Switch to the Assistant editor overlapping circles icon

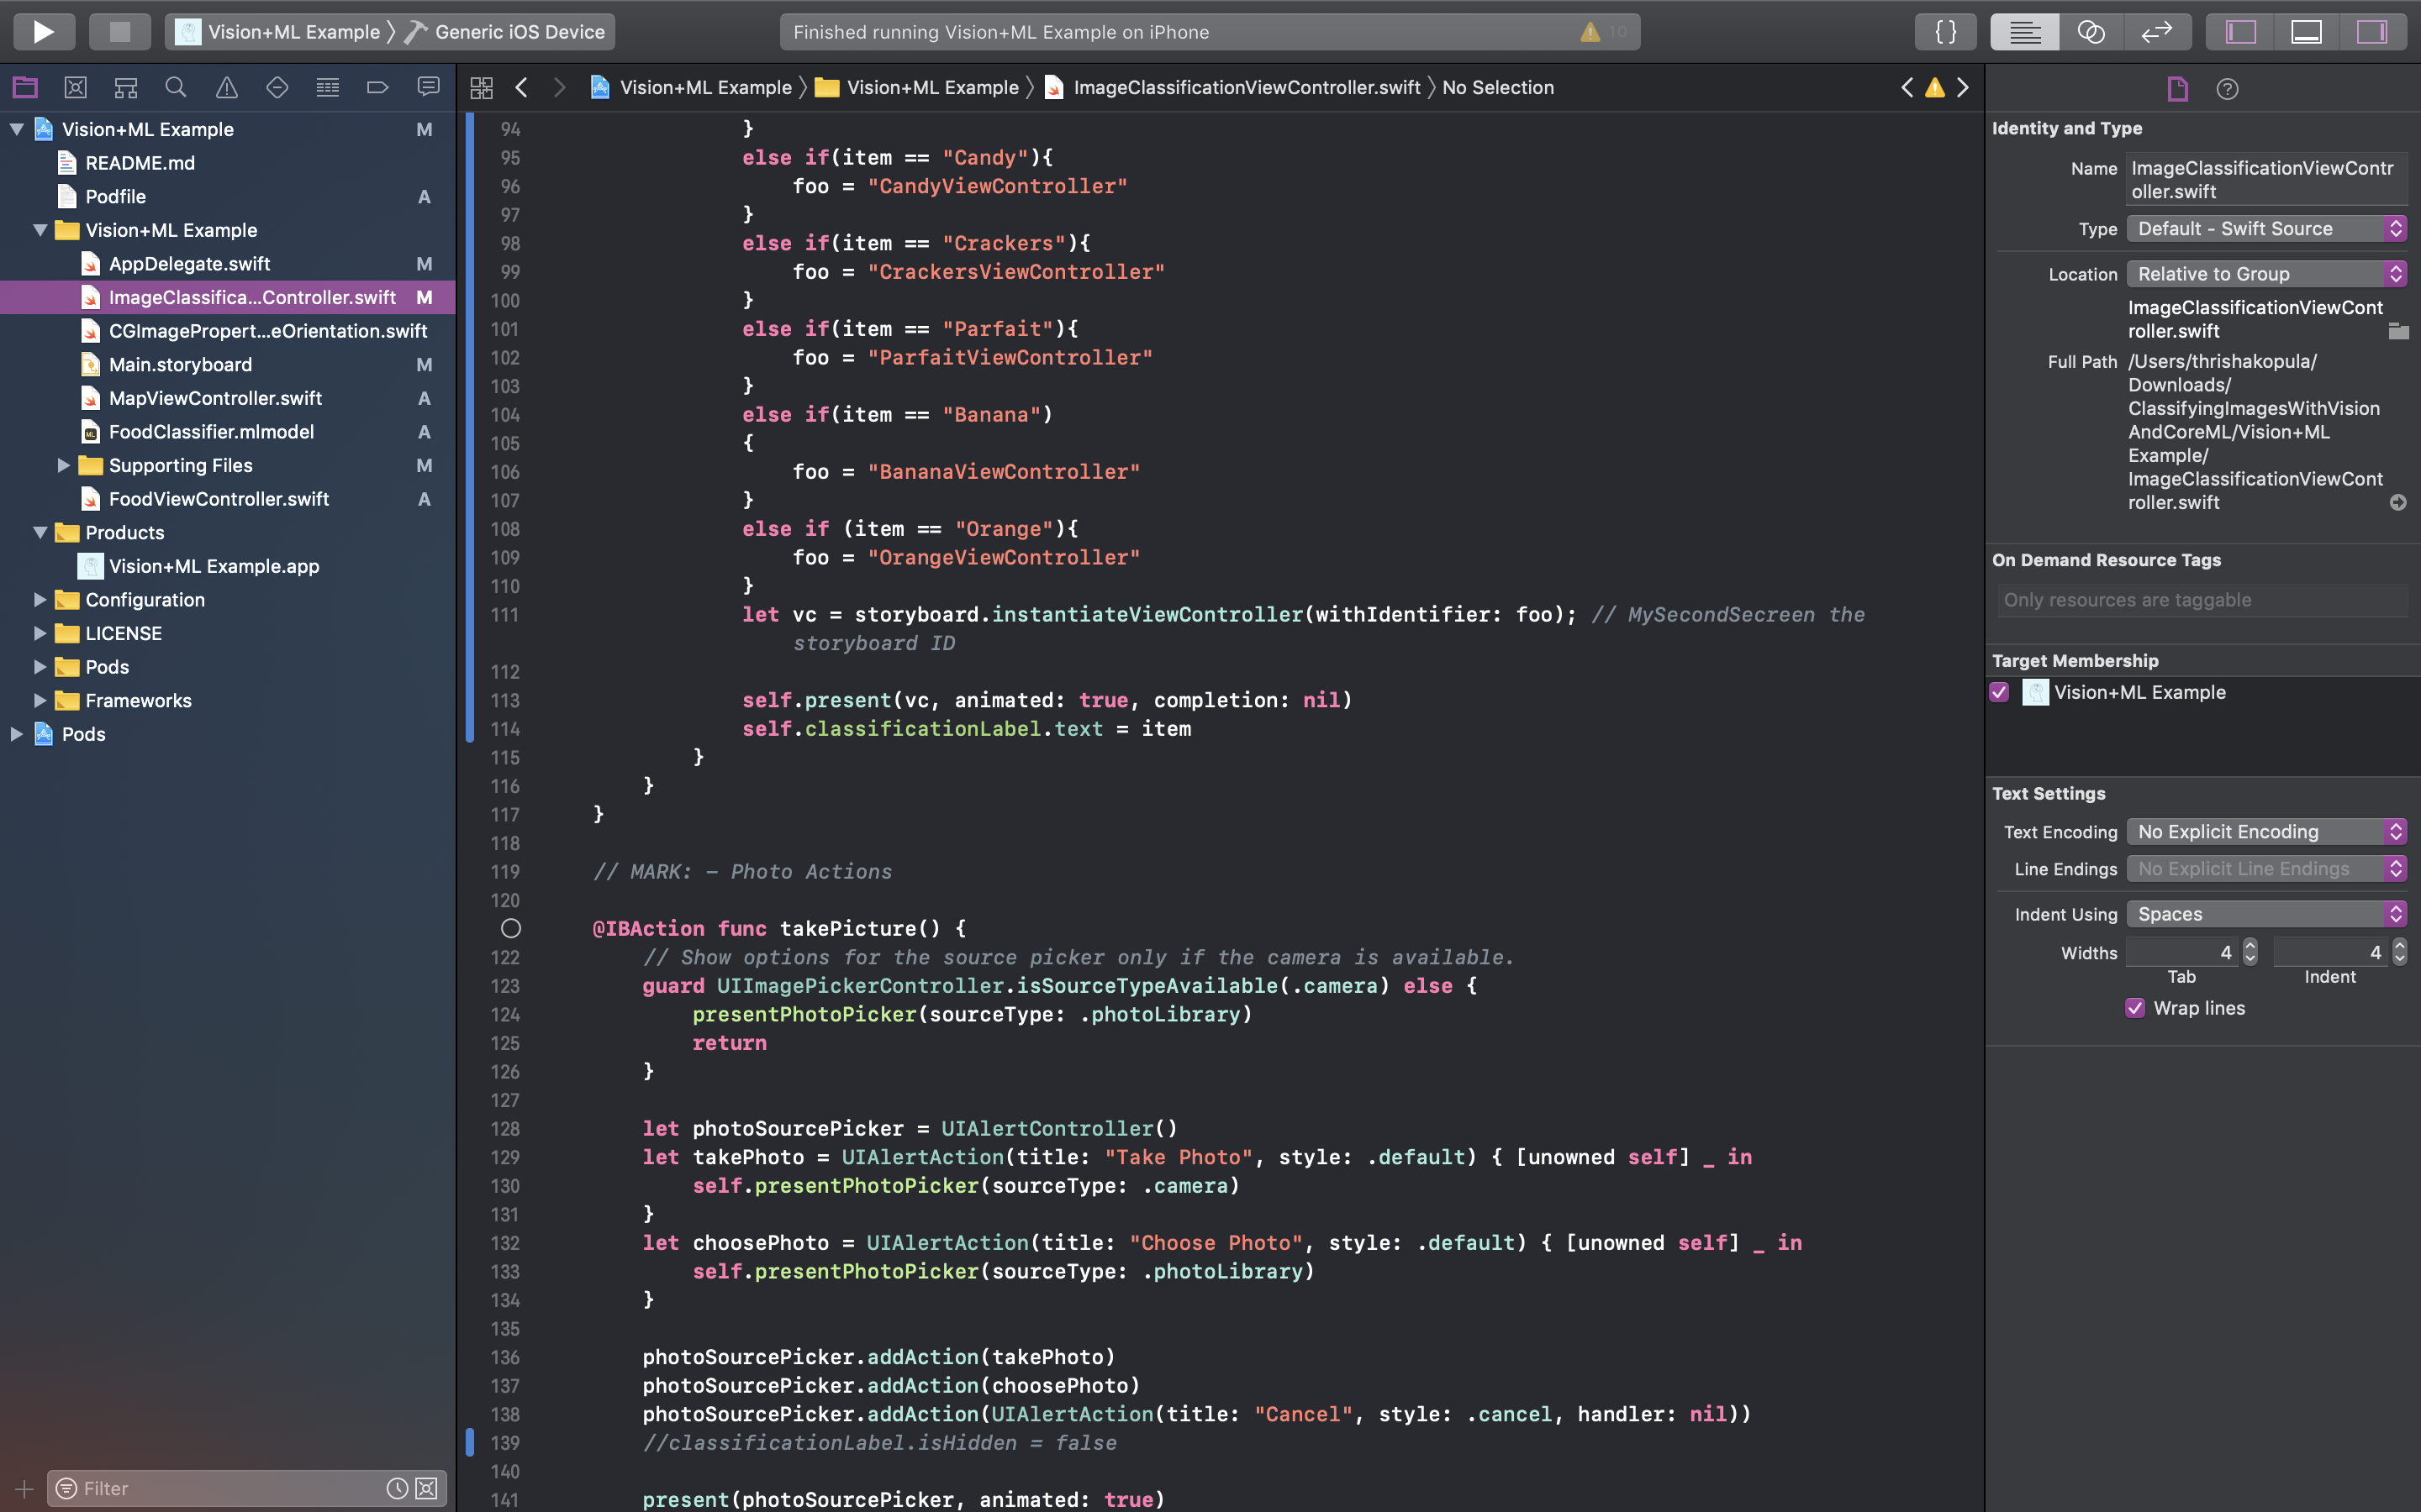pyautogui.click(x=2091, y=32)
